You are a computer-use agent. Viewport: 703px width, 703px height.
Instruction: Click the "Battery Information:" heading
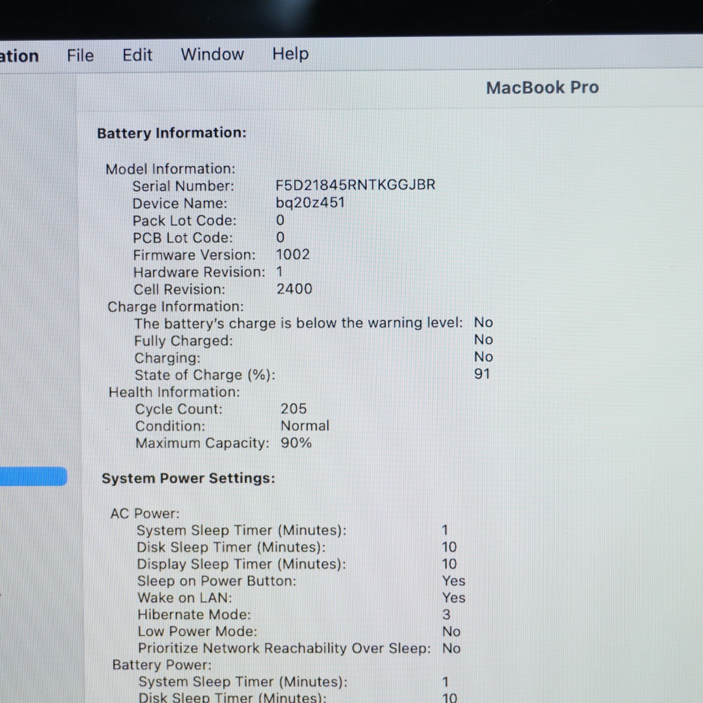(x=172, y=133)
